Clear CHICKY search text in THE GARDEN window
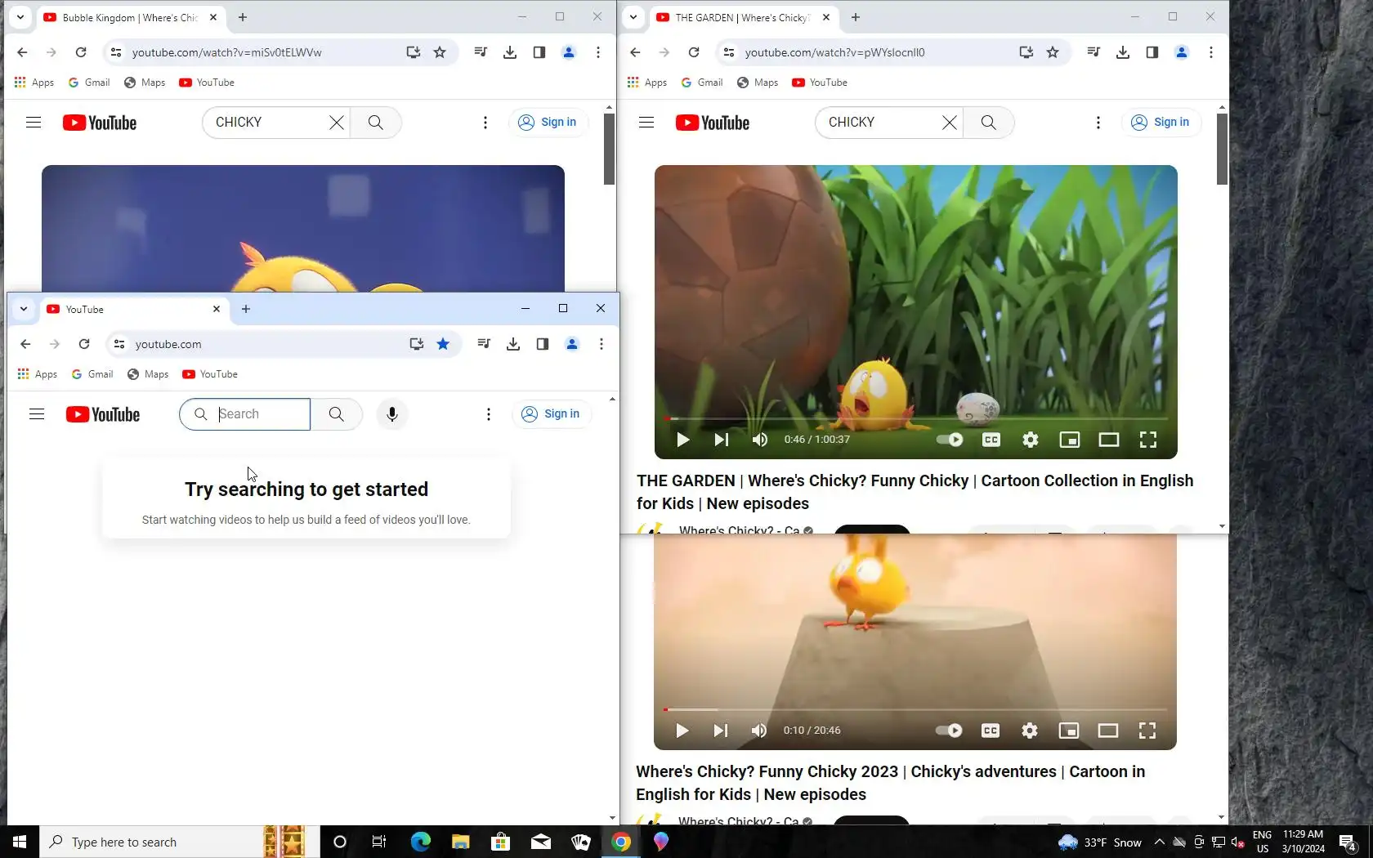This screenshot has width=1373, height=858. (x=950, y=123)
